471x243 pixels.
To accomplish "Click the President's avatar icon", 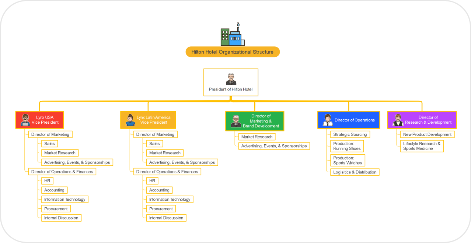I will click(231, 79).
